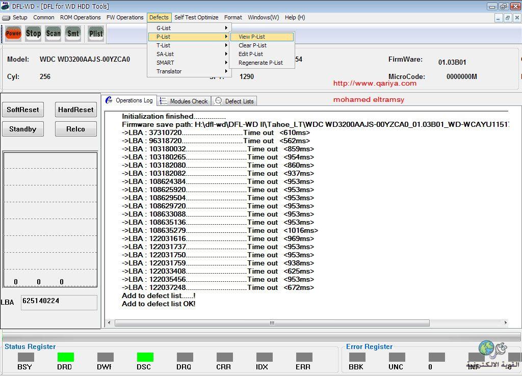Click the Smt toolbar icon
The image size is (522, 376).
[x=73, y=34]
